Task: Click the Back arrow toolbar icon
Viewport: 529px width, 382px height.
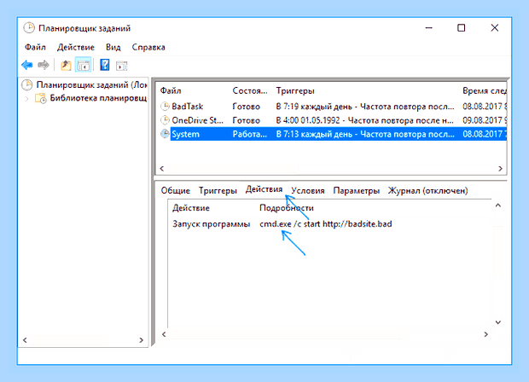Action: point(27,65)
